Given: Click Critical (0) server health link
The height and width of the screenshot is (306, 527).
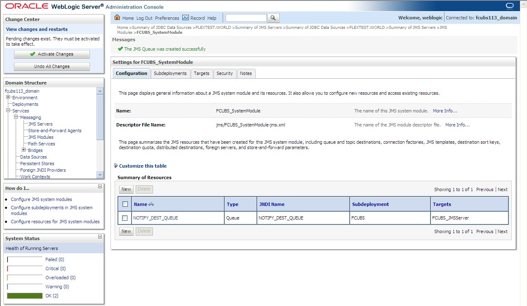Looking at the screenshot, I should [x=56, y=269].
